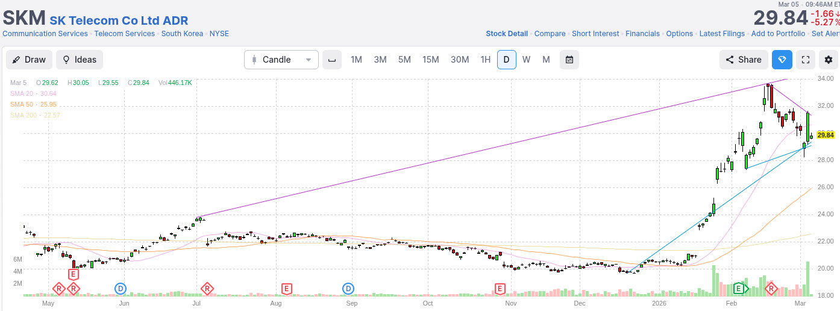Switch to the W weekly interval
Image resolution: width=840 pixels, height=311 pixels.
click(527, 60)
